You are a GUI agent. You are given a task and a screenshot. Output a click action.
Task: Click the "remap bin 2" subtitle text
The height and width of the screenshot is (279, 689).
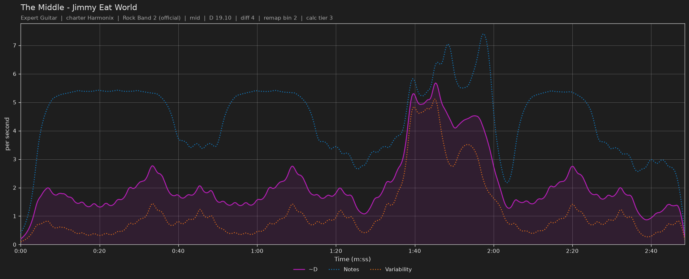[280, 18]
